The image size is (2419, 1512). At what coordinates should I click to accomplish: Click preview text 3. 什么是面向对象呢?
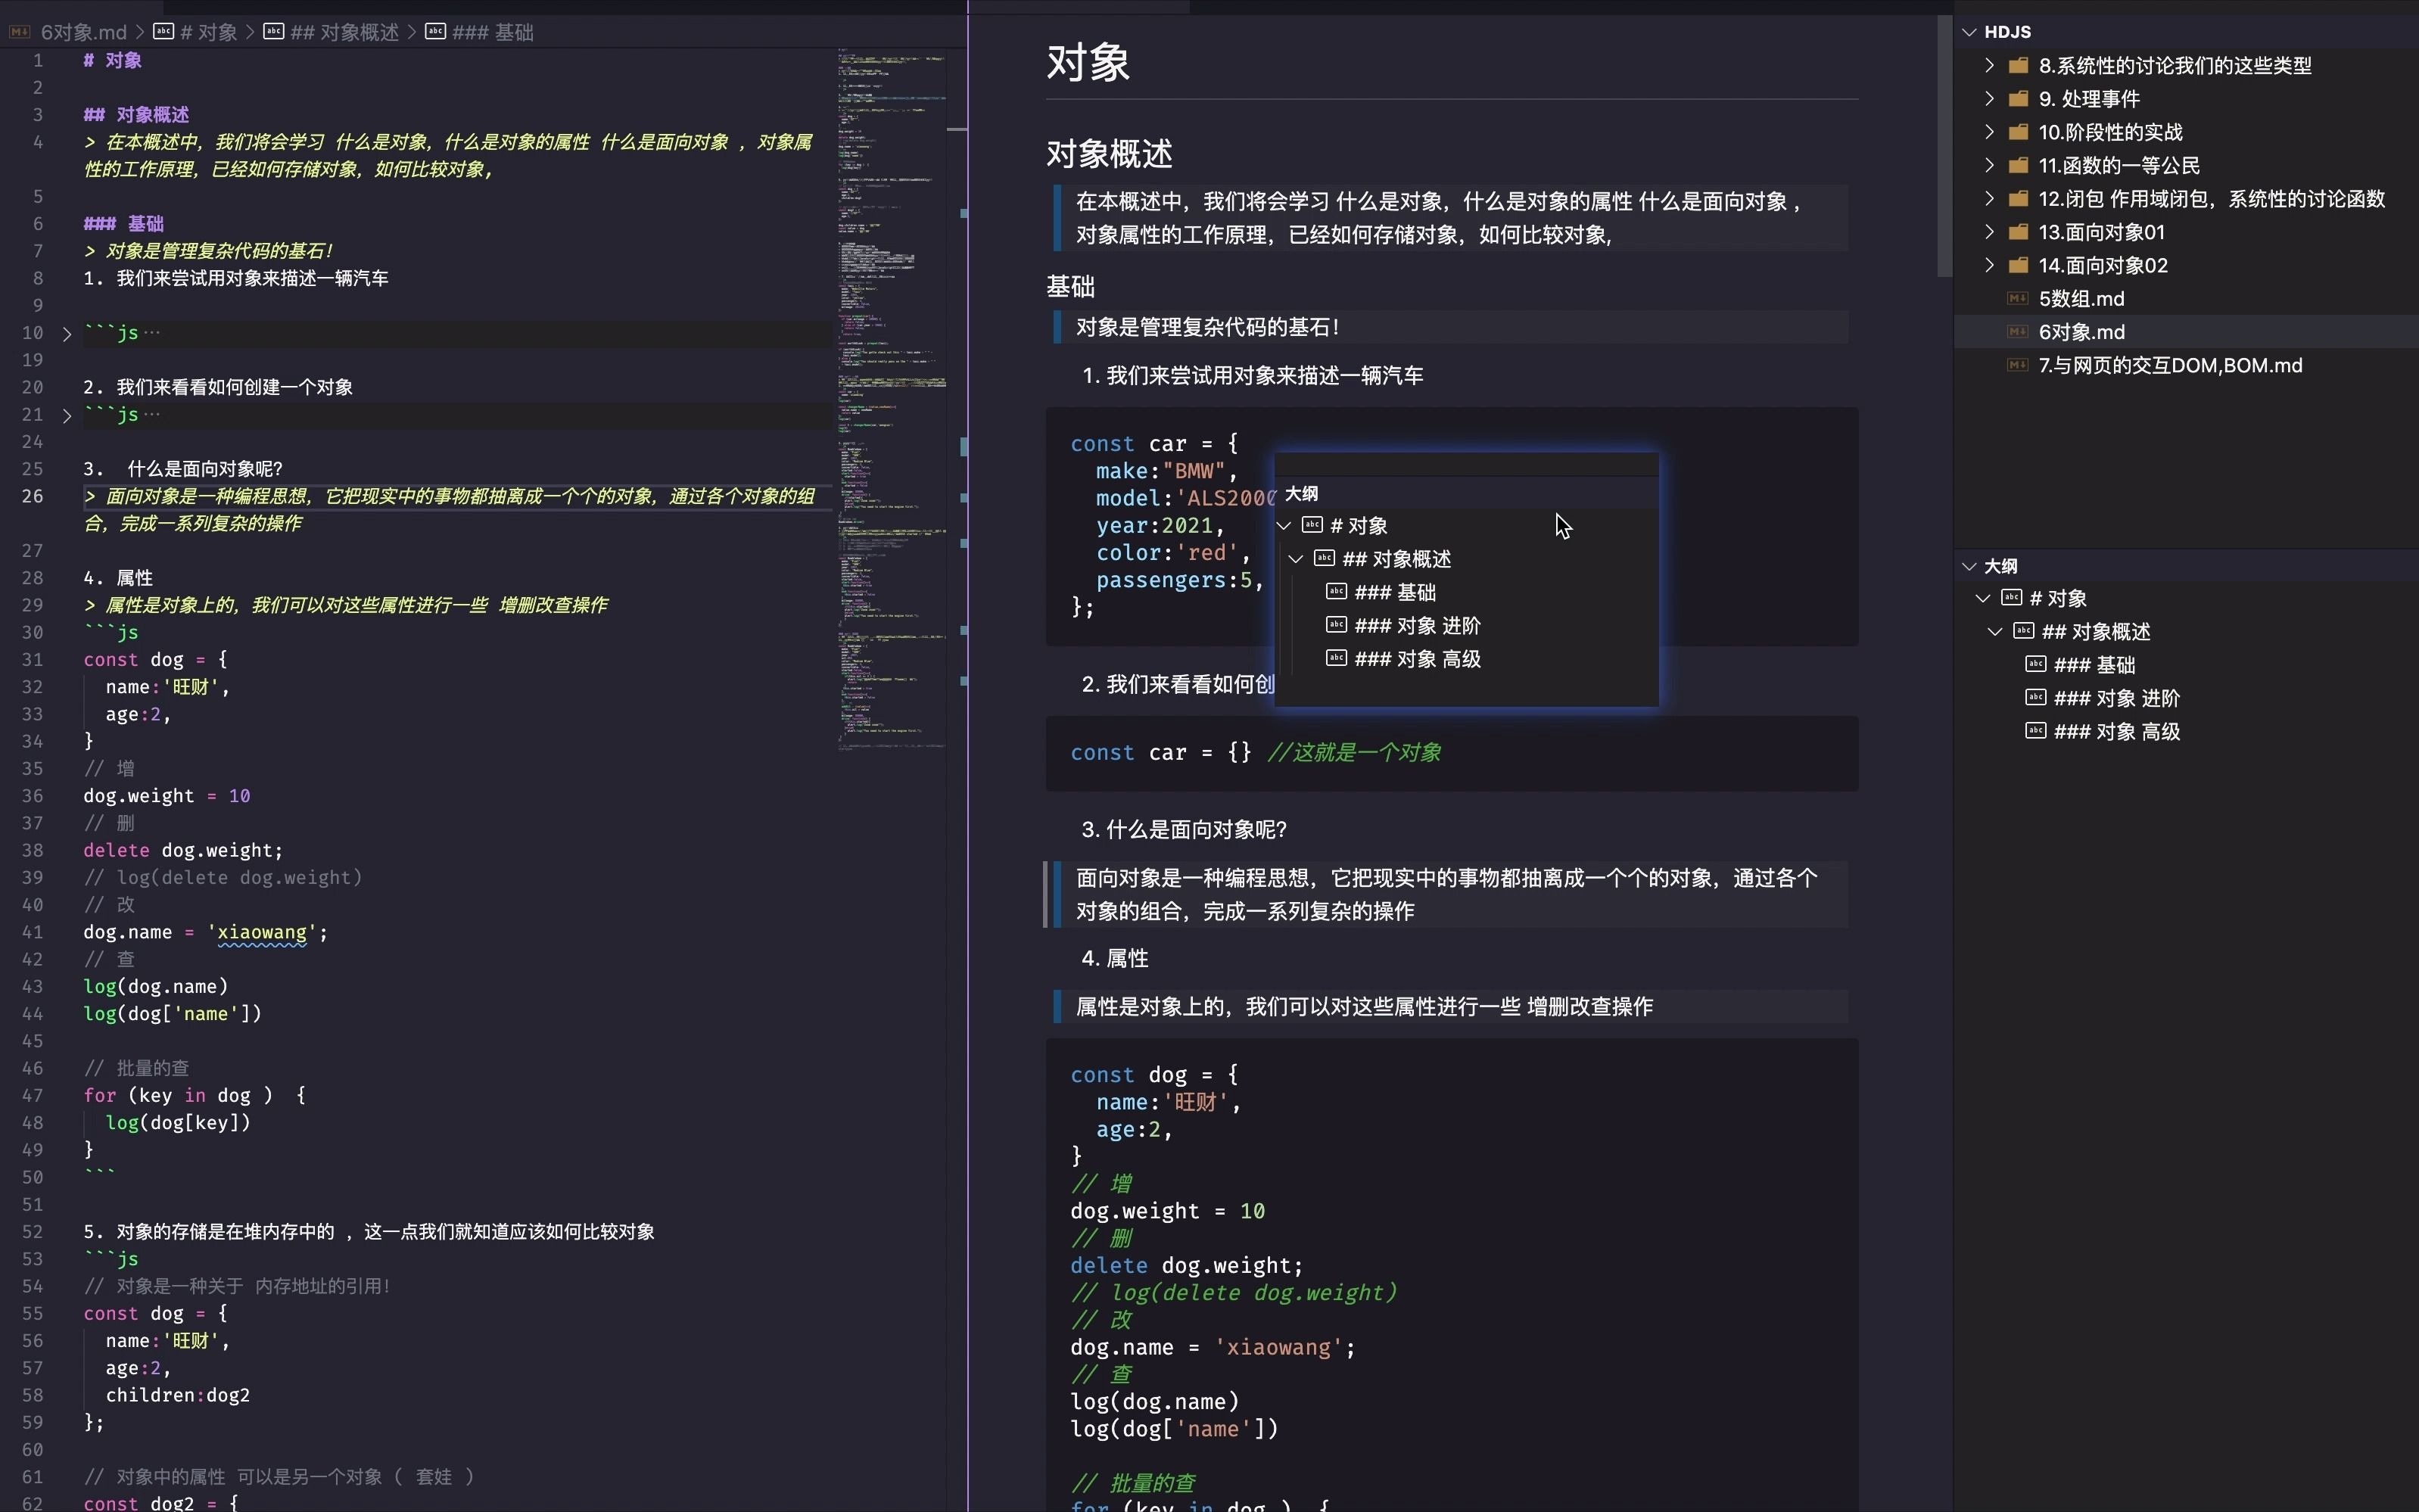pyautogui.click(x=1184, y=829)
